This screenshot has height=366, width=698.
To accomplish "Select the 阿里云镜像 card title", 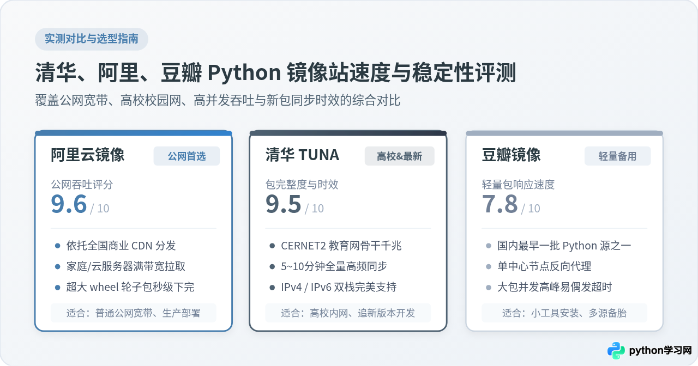I will pos(88,155).
